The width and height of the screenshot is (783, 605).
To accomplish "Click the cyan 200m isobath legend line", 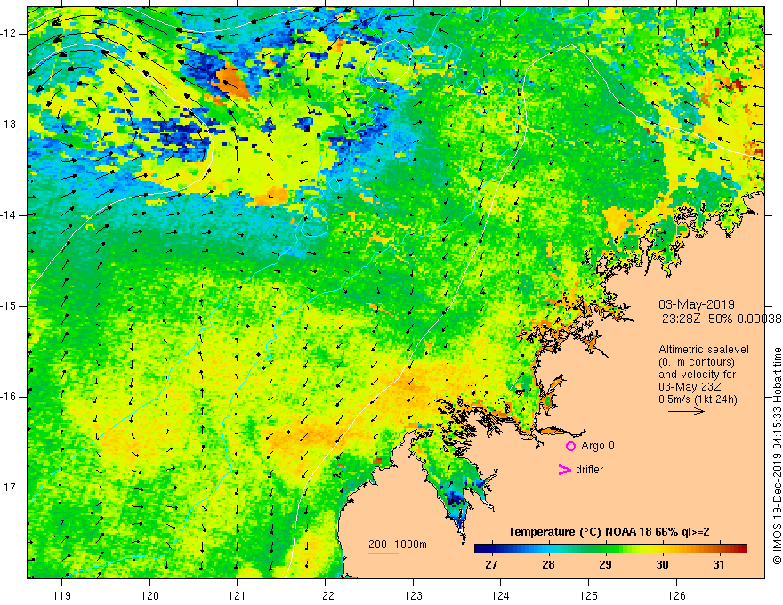I will pyautogui.click(x=383, y=553).
